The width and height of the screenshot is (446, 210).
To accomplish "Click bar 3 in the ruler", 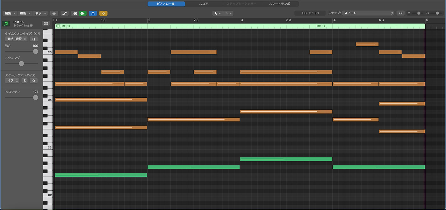I will (x=242, y=20).
